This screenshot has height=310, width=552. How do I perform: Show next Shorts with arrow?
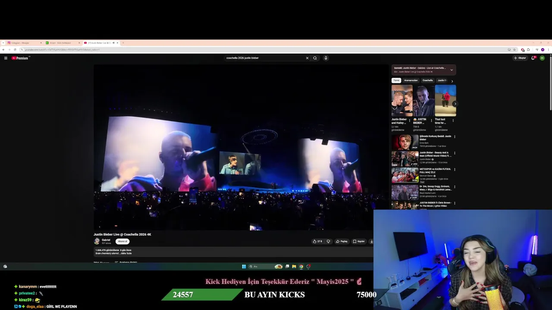tap(455, 104)
